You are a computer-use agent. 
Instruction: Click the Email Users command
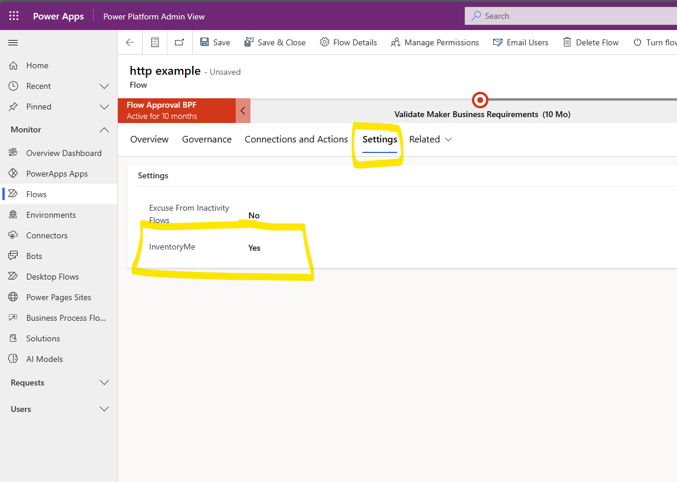pos(521,42)
